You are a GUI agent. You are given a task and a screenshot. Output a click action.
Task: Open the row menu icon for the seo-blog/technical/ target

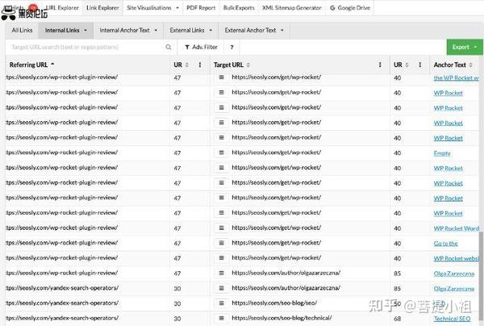(221, 318)
